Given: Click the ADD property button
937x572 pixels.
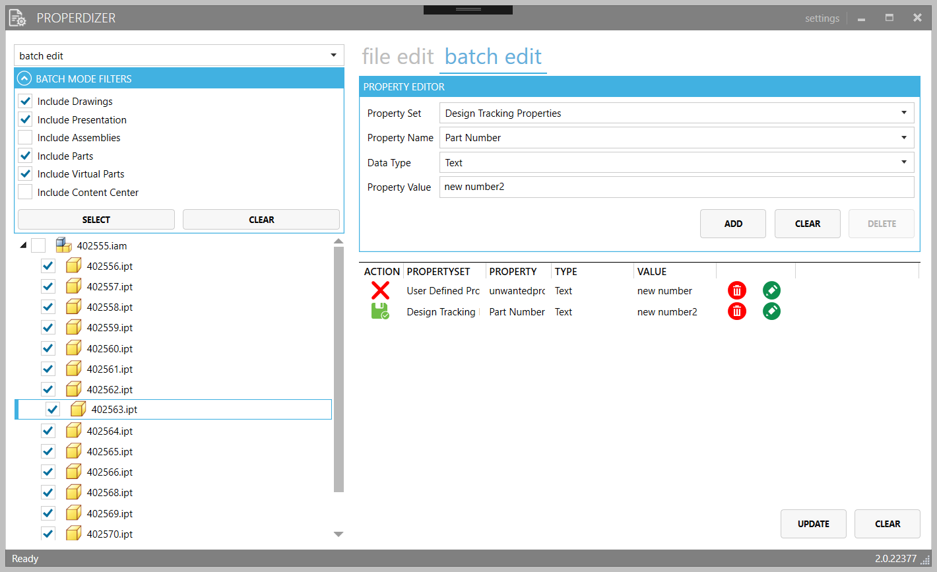Looking at the screenshot, I should point(733,224).
